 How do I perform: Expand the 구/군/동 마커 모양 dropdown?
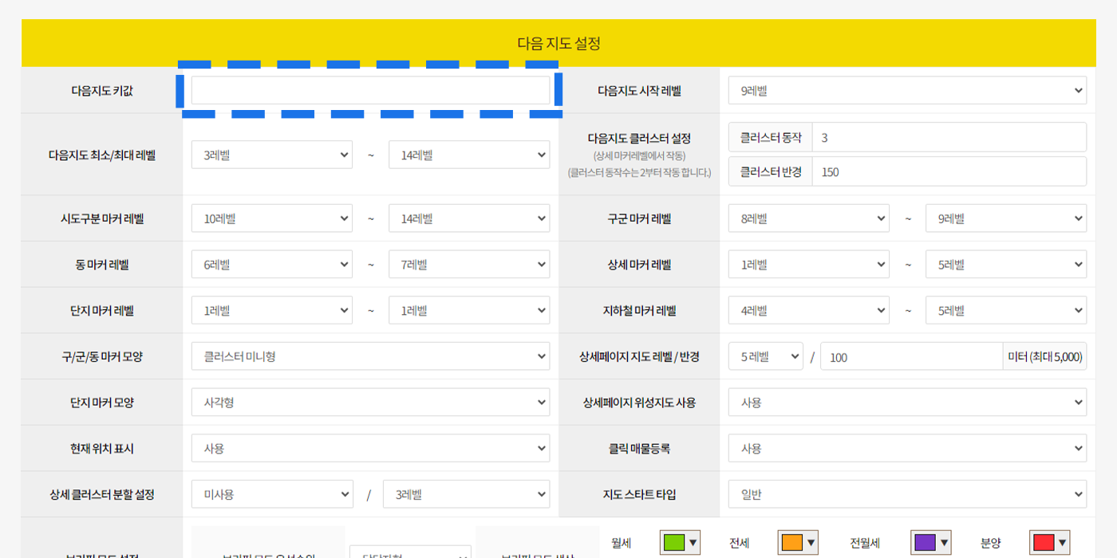pos(370,356)
